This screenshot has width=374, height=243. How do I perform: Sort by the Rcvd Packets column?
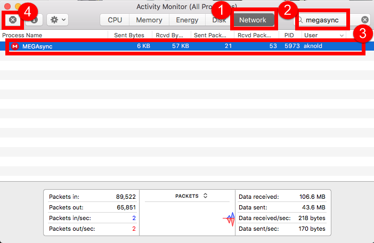(x=256, y=35)
